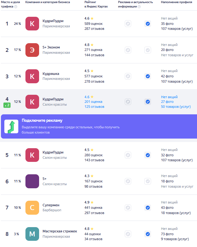The height and width of the screenshot is (247, 197).
Task: Click the advertising status icon for Кудряшка
Action: pos(128,76)
